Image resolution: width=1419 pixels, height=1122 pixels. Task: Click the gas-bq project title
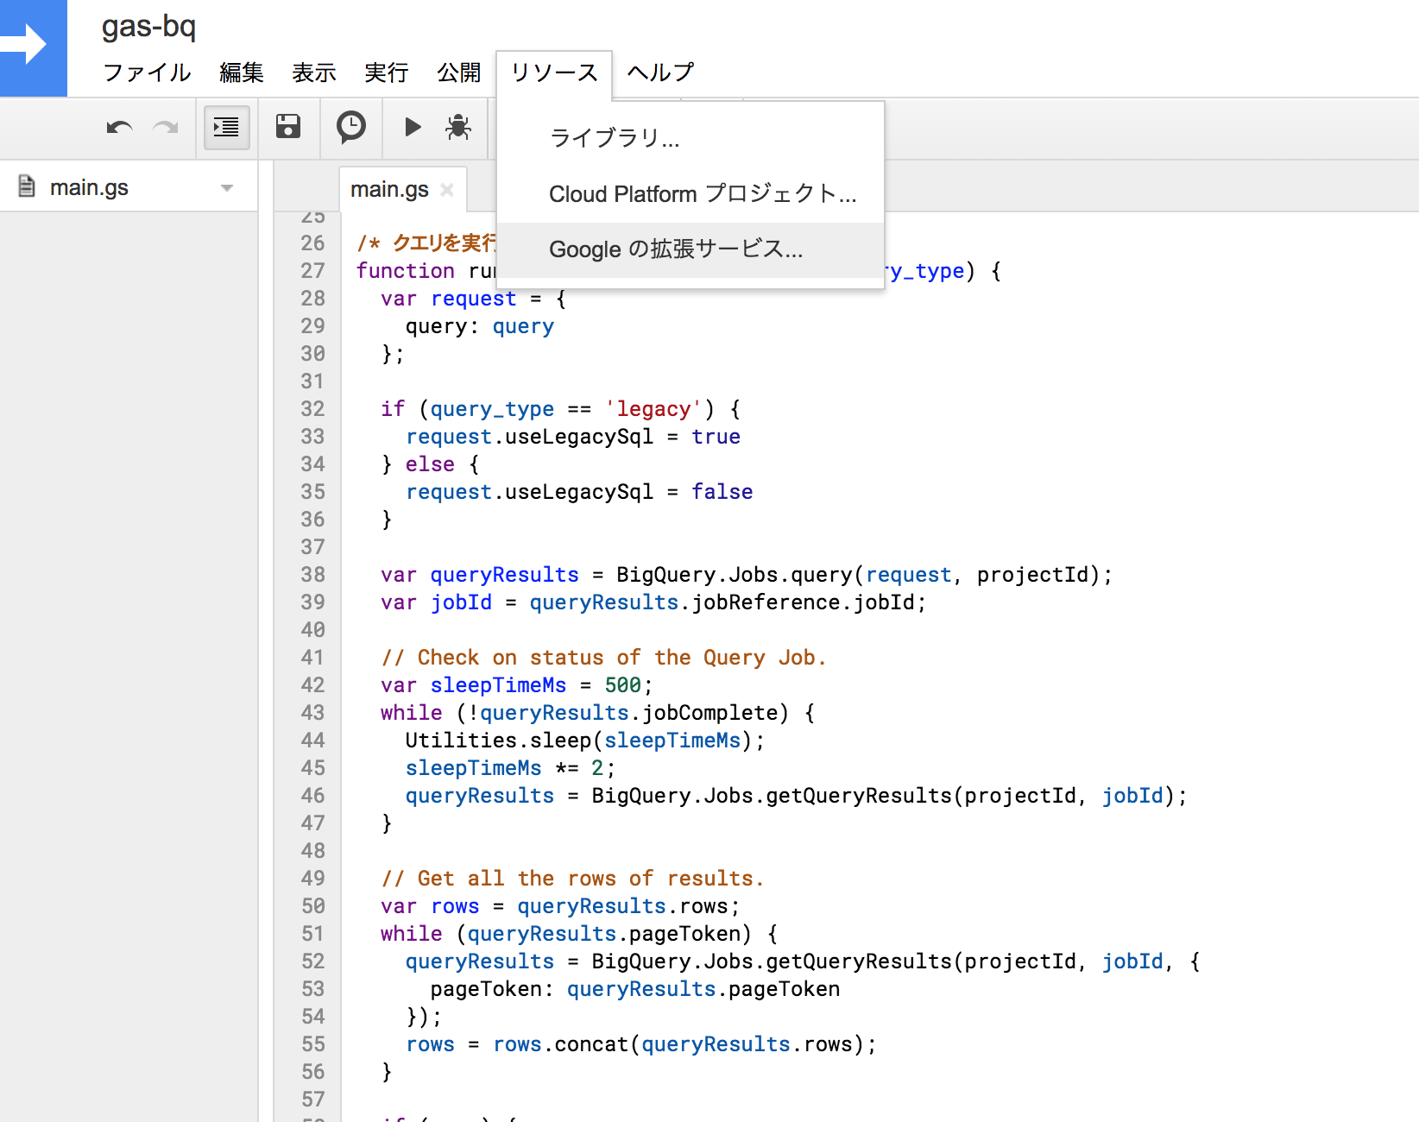tap(148, 27)
